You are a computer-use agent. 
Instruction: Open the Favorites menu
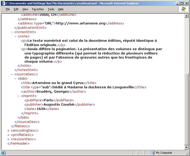38,9
